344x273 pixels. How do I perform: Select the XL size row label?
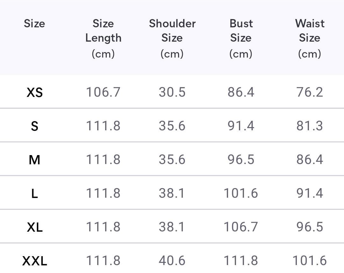pyautogui.click(x=34, y=227)
